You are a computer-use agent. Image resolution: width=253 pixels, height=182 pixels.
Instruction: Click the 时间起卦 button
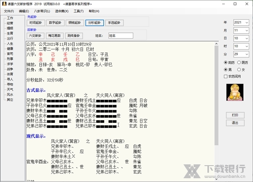36,23
